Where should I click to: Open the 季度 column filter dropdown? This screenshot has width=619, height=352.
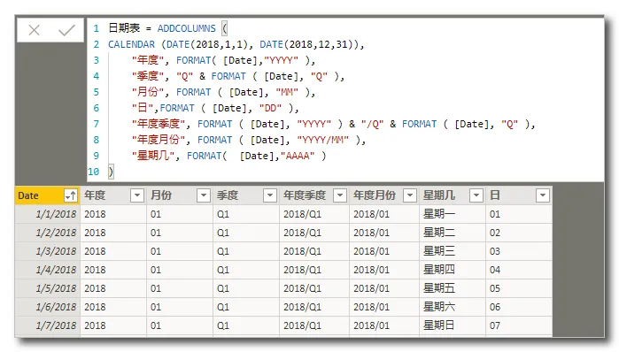click(269, 195)
